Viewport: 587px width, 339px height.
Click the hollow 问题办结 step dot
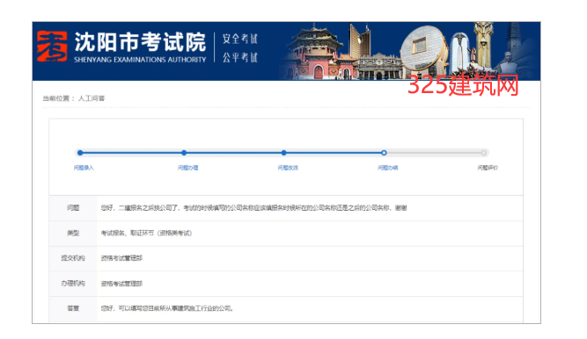(x=384, y=153)
